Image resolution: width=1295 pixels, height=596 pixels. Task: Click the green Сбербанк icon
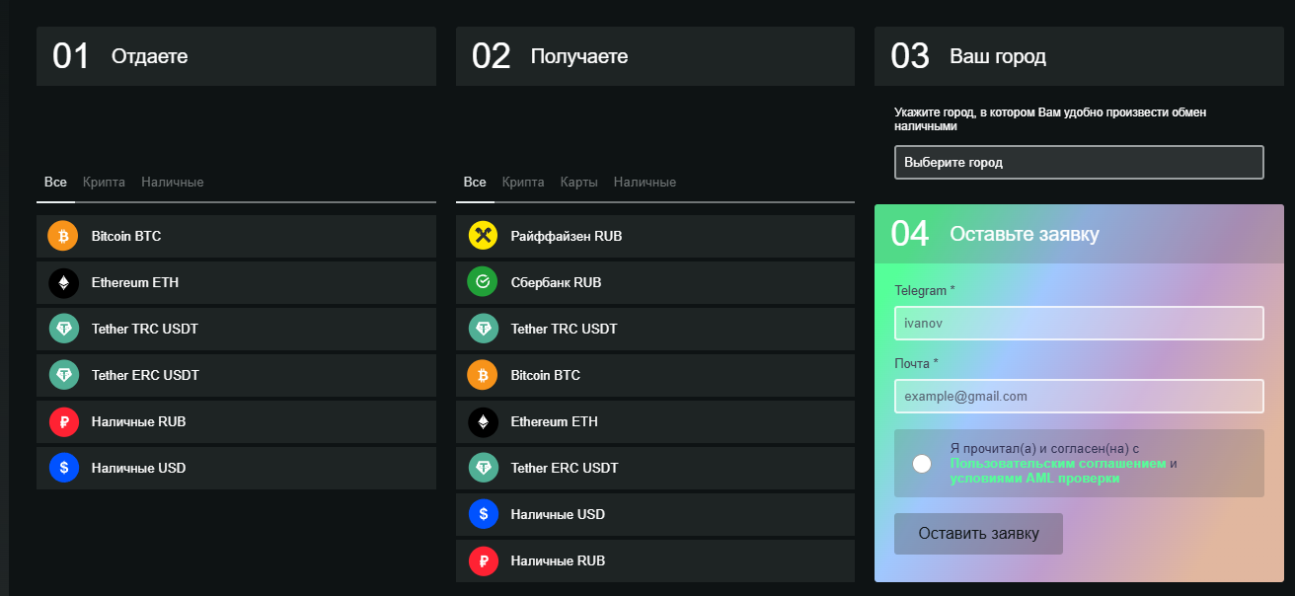coord(483,283)
